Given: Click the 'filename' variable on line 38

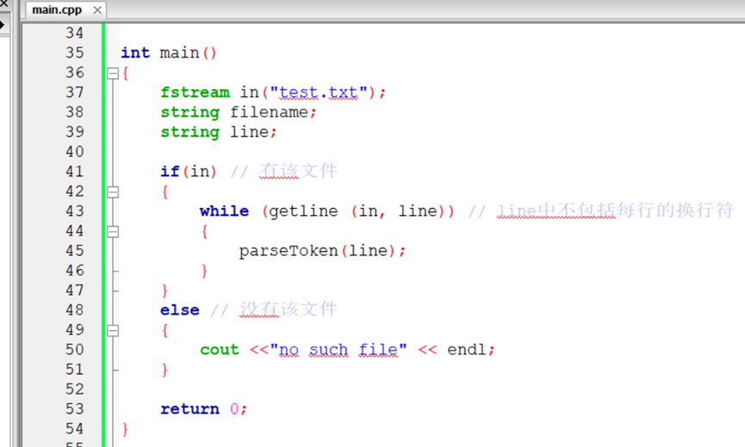Looking at the screenshot, I should pos(270,113).
